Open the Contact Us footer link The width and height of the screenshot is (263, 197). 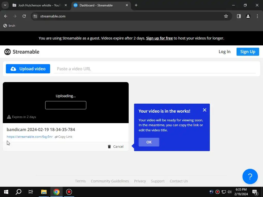pos(179,181)
